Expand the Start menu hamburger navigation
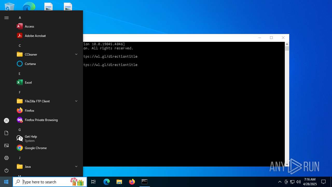The height and width of the screenshot is (187, 332). tap(6, 18)
